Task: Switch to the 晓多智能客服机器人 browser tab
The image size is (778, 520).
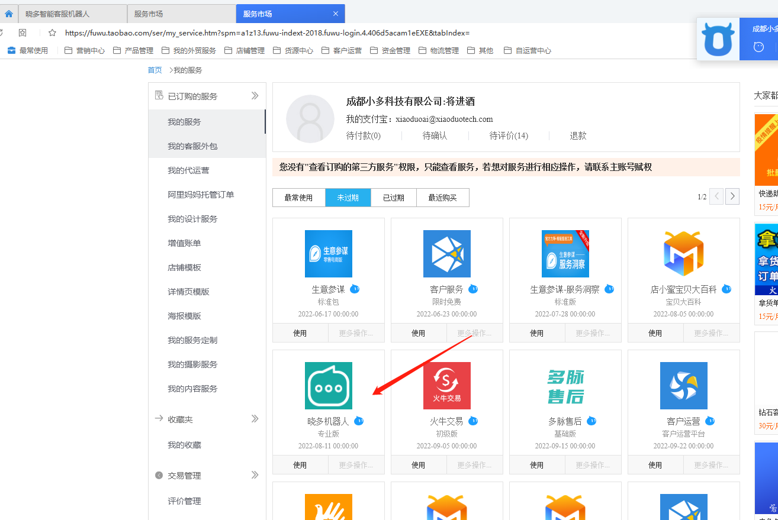Action: click(72, 14)
